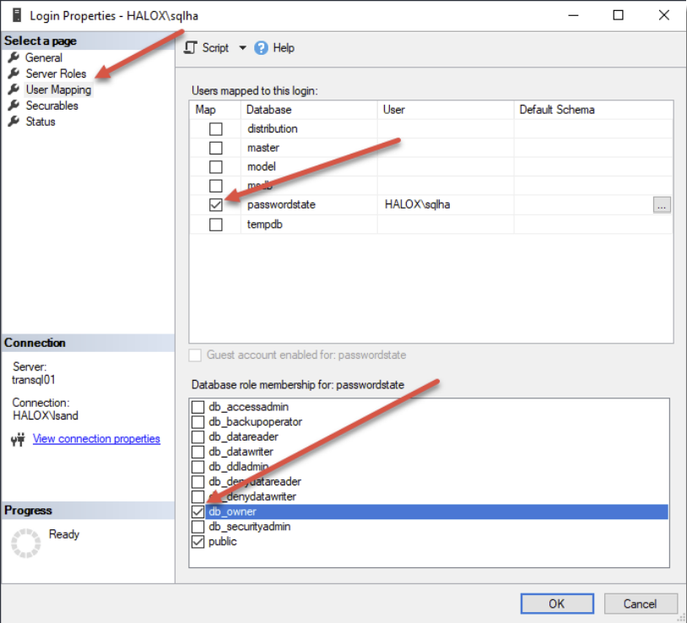Click the wrench icon beside General
This screenshot has width=687, height=623.
pyautogui.click(x=14, y=57)
